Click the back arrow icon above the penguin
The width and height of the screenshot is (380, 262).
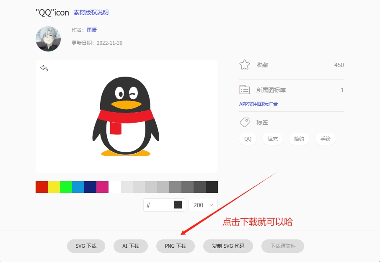pos(44,68)
